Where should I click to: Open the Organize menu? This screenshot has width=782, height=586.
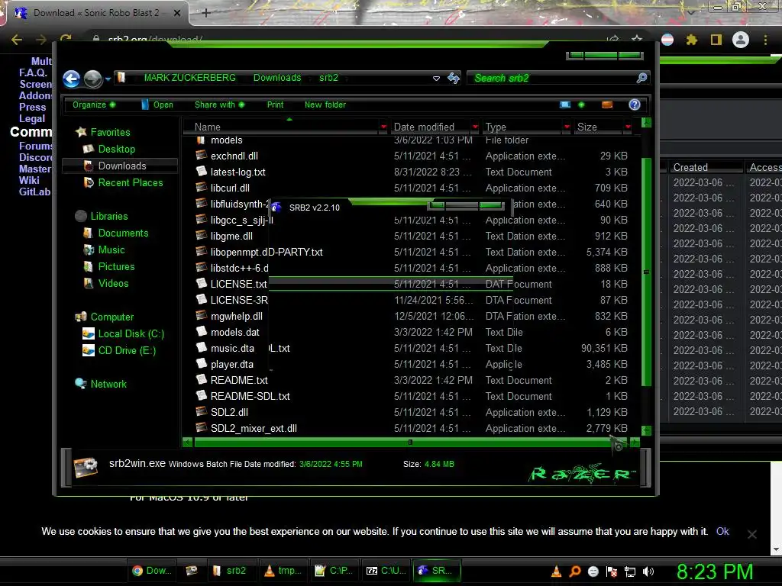point(94,105)
